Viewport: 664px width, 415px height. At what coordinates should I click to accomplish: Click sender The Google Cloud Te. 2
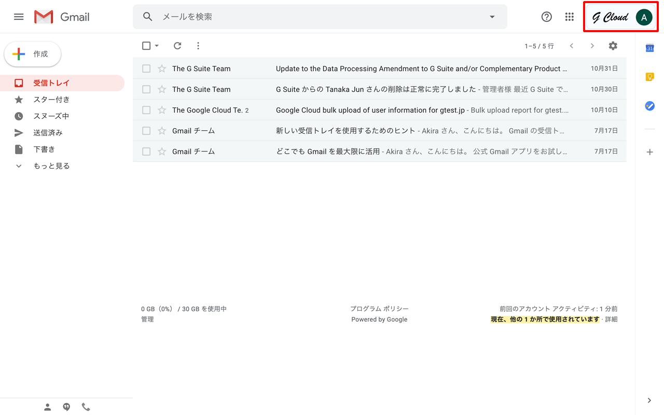210,110
